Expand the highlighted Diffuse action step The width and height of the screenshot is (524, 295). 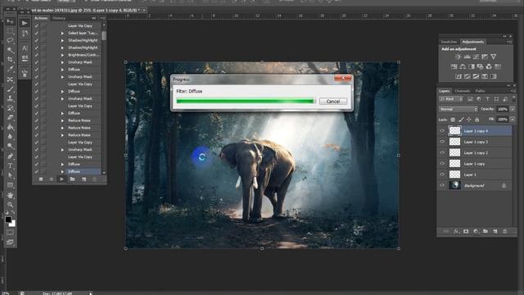[62, 171]
